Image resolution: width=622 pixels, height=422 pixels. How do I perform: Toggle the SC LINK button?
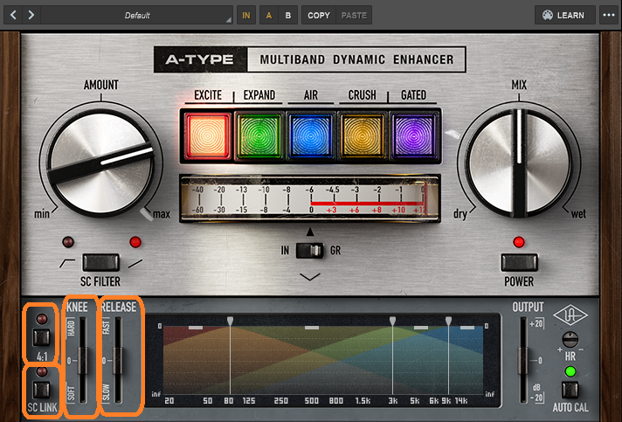click(x=39, y=389)
